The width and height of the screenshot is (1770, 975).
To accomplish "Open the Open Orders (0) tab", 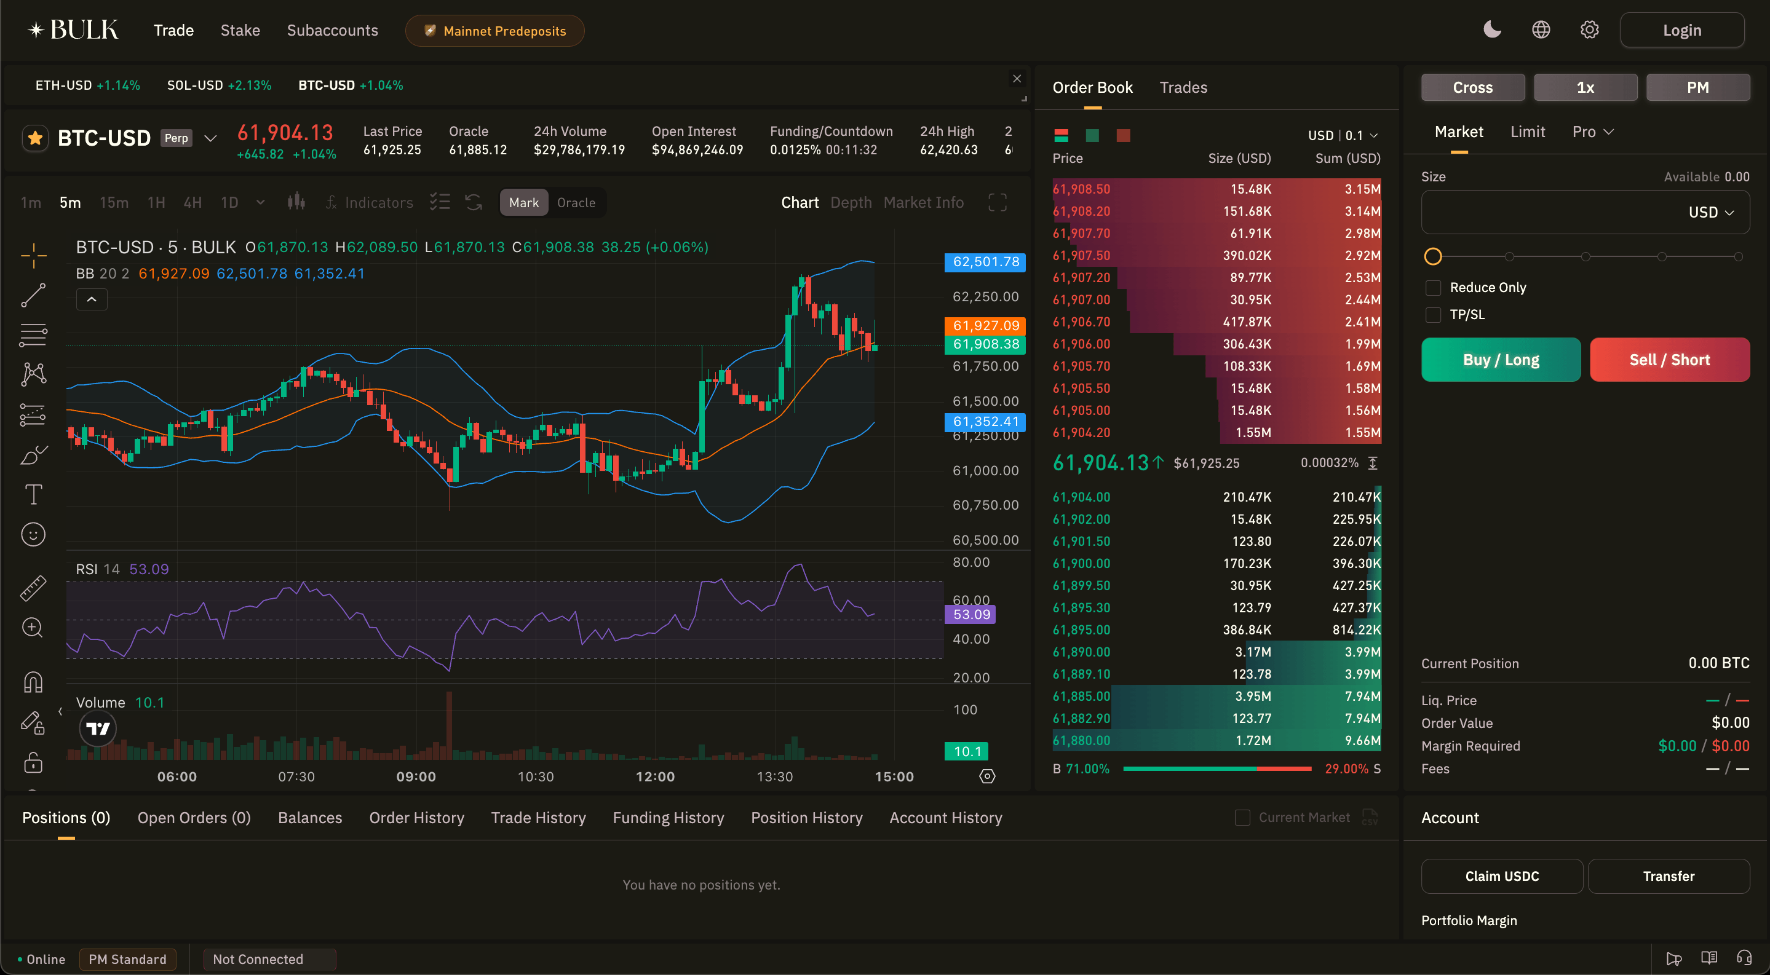I will point(194,817).
